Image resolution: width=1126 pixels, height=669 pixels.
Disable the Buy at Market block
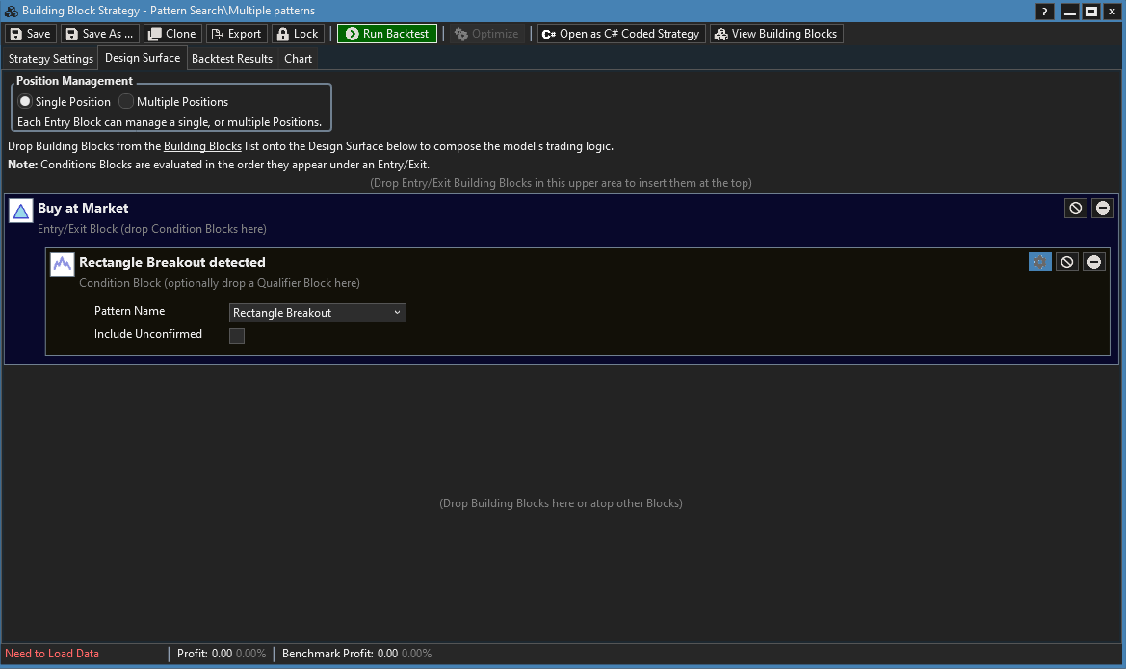pyautogui.click(x=1076, y=208)
